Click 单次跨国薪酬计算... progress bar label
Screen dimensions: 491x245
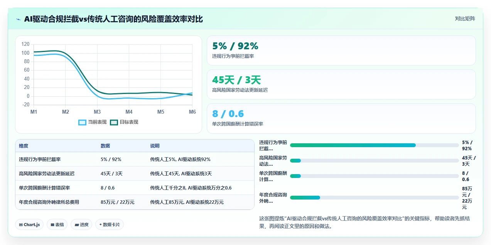click(273, 176)
